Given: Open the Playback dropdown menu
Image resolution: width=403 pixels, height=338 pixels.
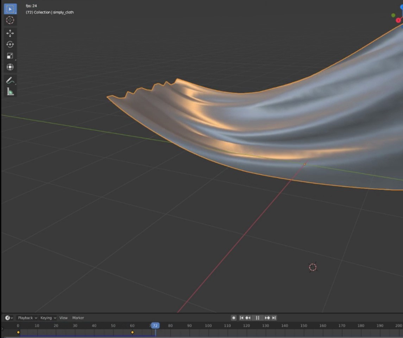Looking at the screenshot, I should pos(27,318).
